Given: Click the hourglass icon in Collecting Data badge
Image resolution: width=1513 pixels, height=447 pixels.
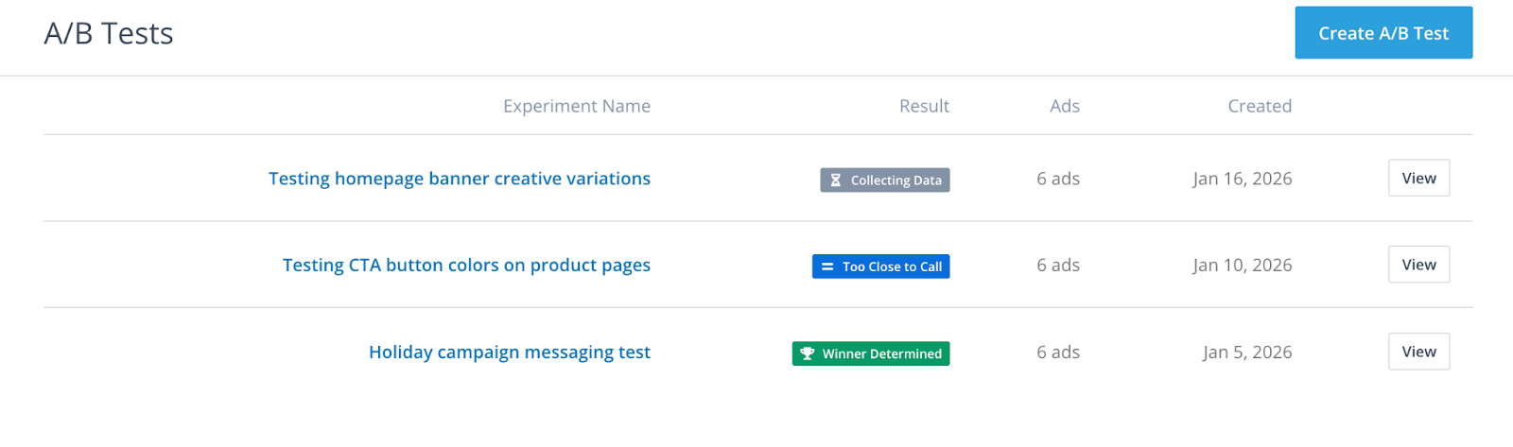Looking at the screenshot, I should point(835,181).
